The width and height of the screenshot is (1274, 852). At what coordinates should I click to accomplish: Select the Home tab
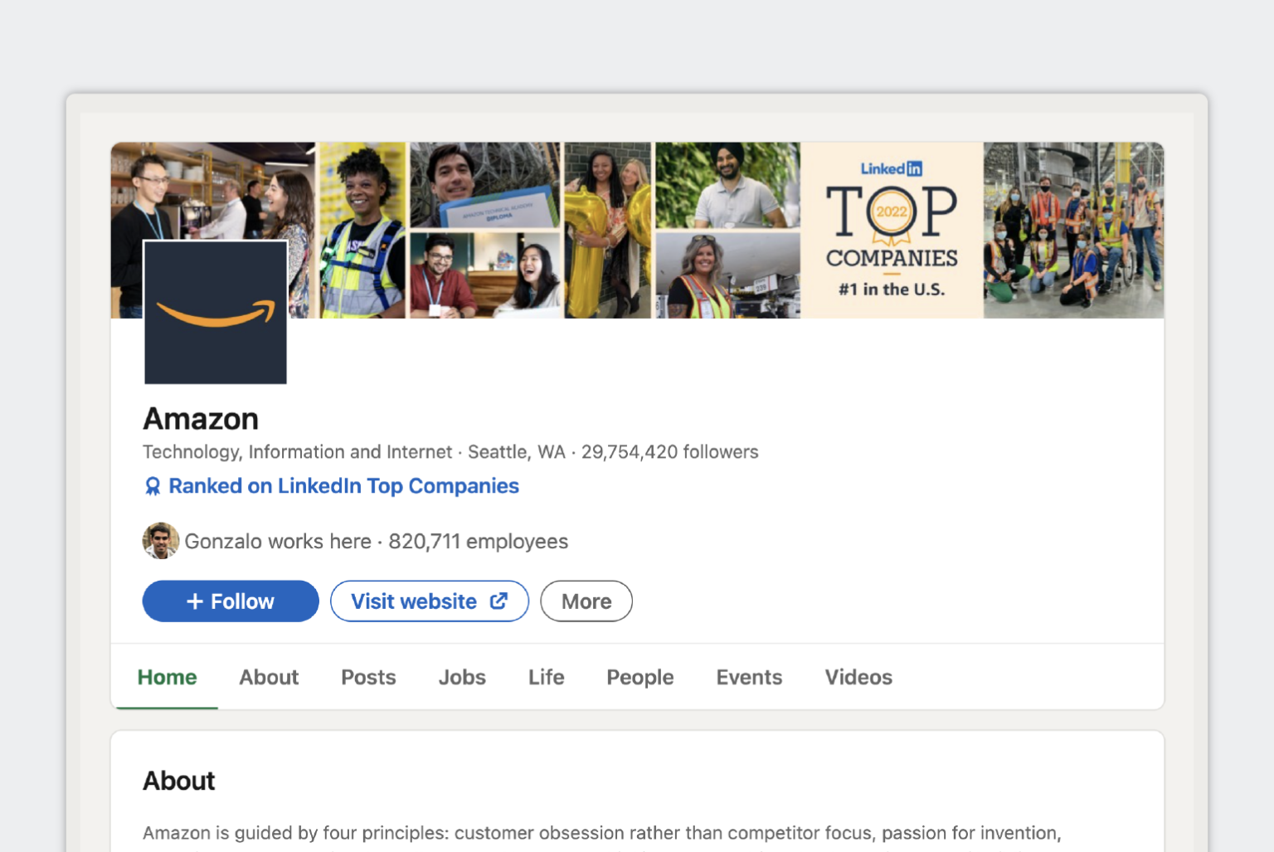tap(167, 677)
